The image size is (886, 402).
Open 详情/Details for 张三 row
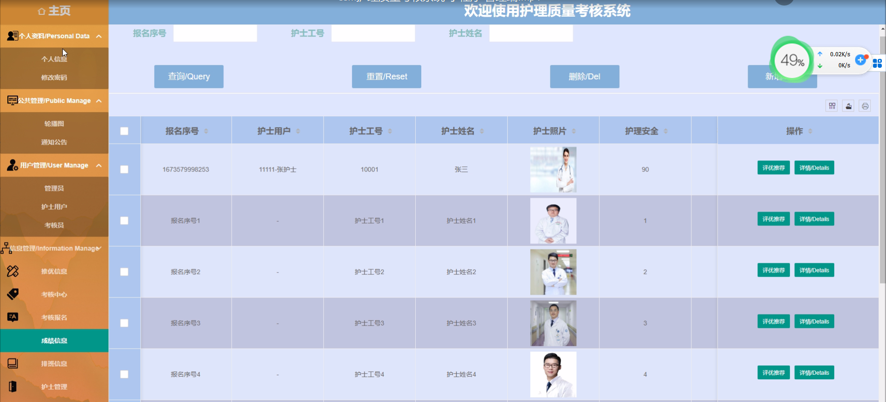click(x=814, y=168)
